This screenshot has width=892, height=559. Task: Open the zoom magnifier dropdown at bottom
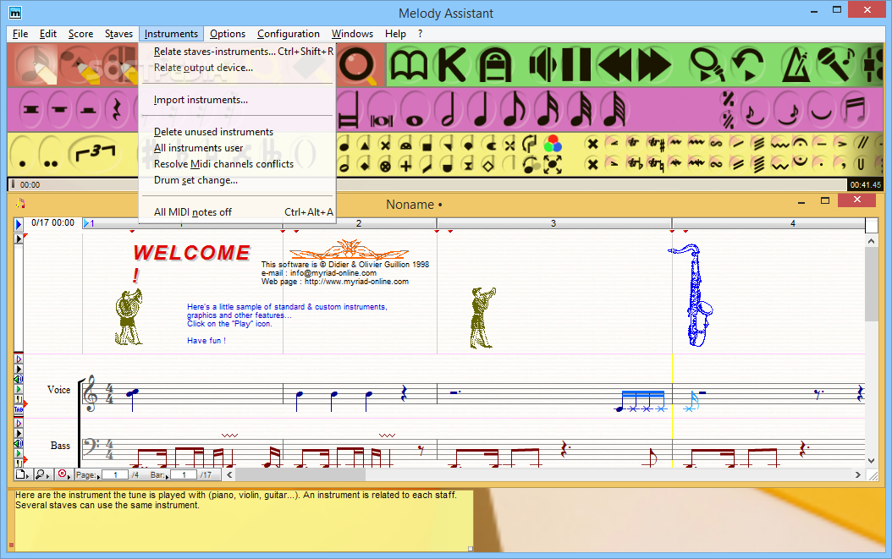42,474
